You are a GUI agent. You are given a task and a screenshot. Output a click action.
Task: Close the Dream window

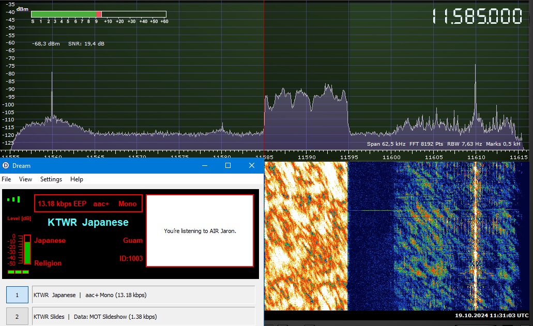pyautogui.click(x=252, y=165)
